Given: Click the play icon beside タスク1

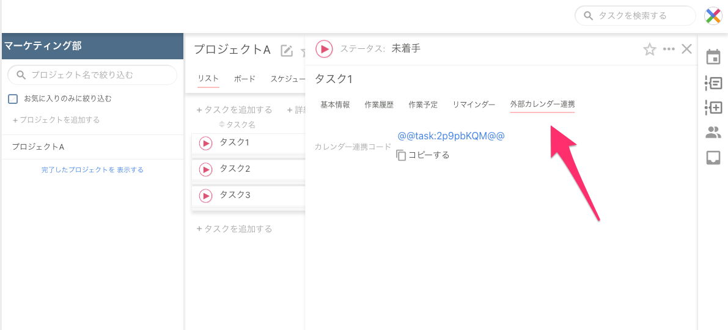Looking at the screenshot, I should point(205,144).
